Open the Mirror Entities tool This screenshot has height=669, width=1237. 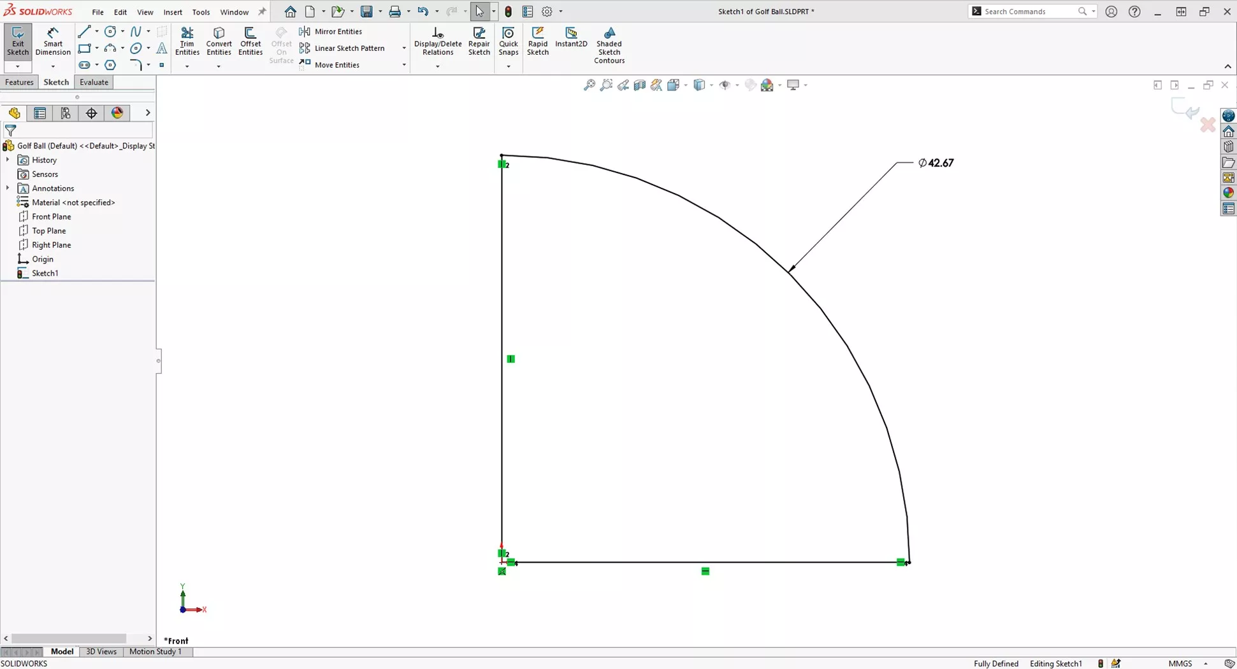pos(338,31)
